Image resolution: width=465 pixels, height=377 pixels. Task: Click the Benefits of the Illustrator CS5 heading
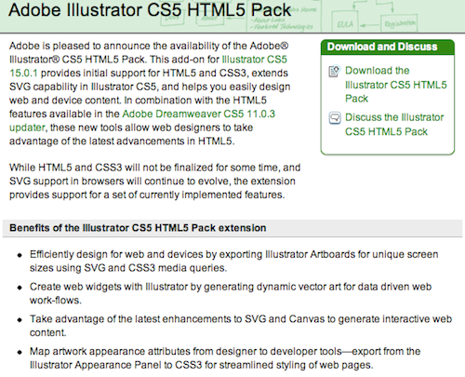click(138, 228)
